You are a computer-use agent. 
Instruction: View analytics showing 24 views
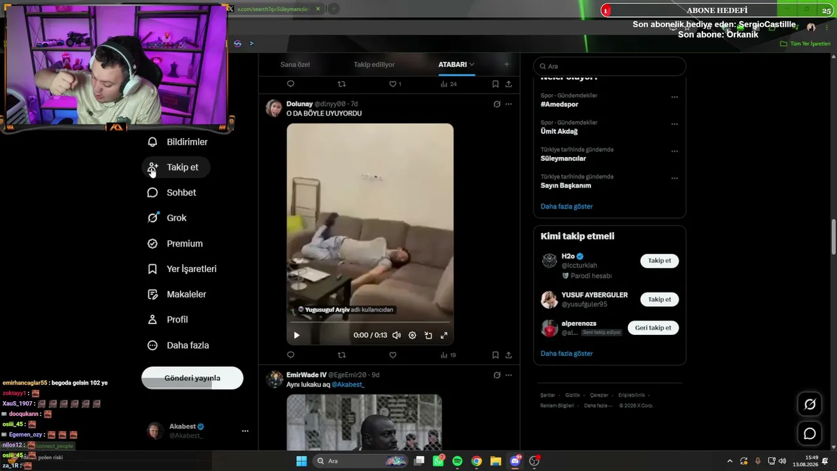pyautogui.click(x=448, y=84)
